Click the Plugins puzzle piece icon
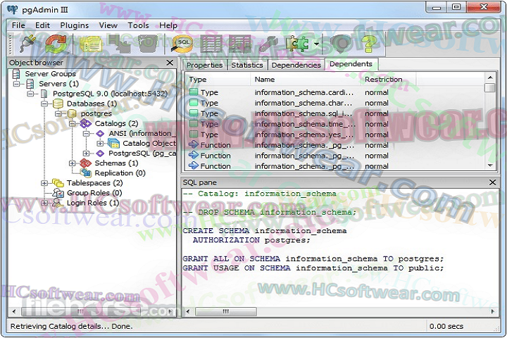The width and height of the screenshot is (507, 338). (297, 44)
